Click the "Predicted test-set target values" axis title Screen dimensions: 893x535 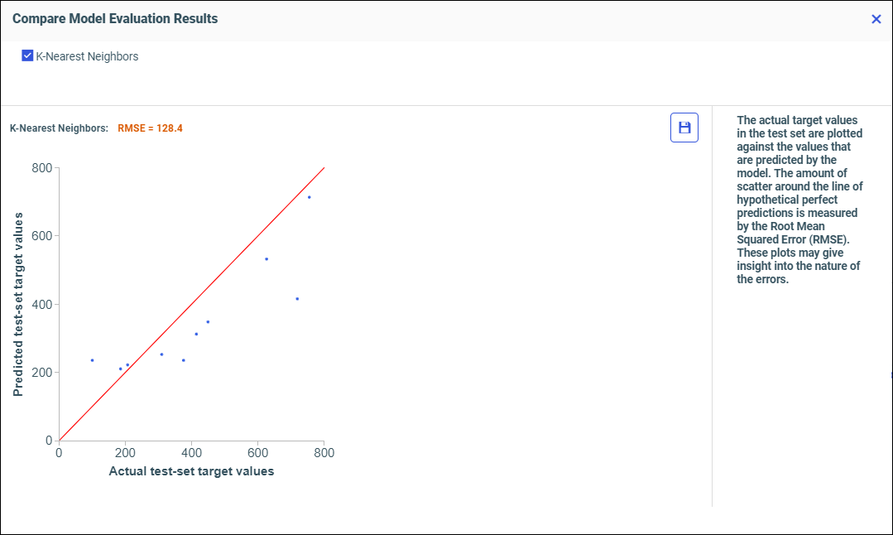click(17, 304)
